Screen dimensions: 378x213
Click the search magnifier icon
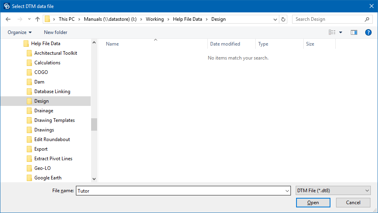click(x=367, y=19)
